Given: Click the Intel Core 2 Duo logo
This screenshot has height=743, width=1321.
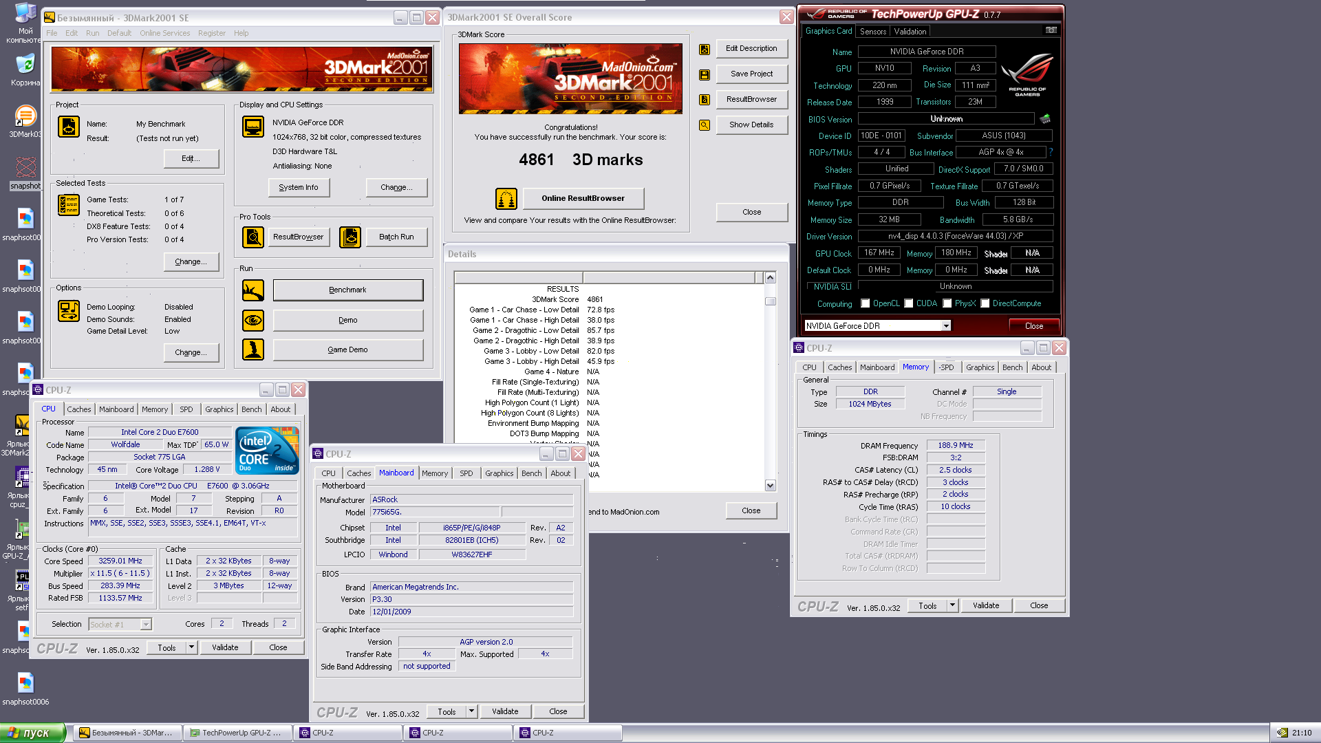Looking at the screenshot, I should 267,451.
